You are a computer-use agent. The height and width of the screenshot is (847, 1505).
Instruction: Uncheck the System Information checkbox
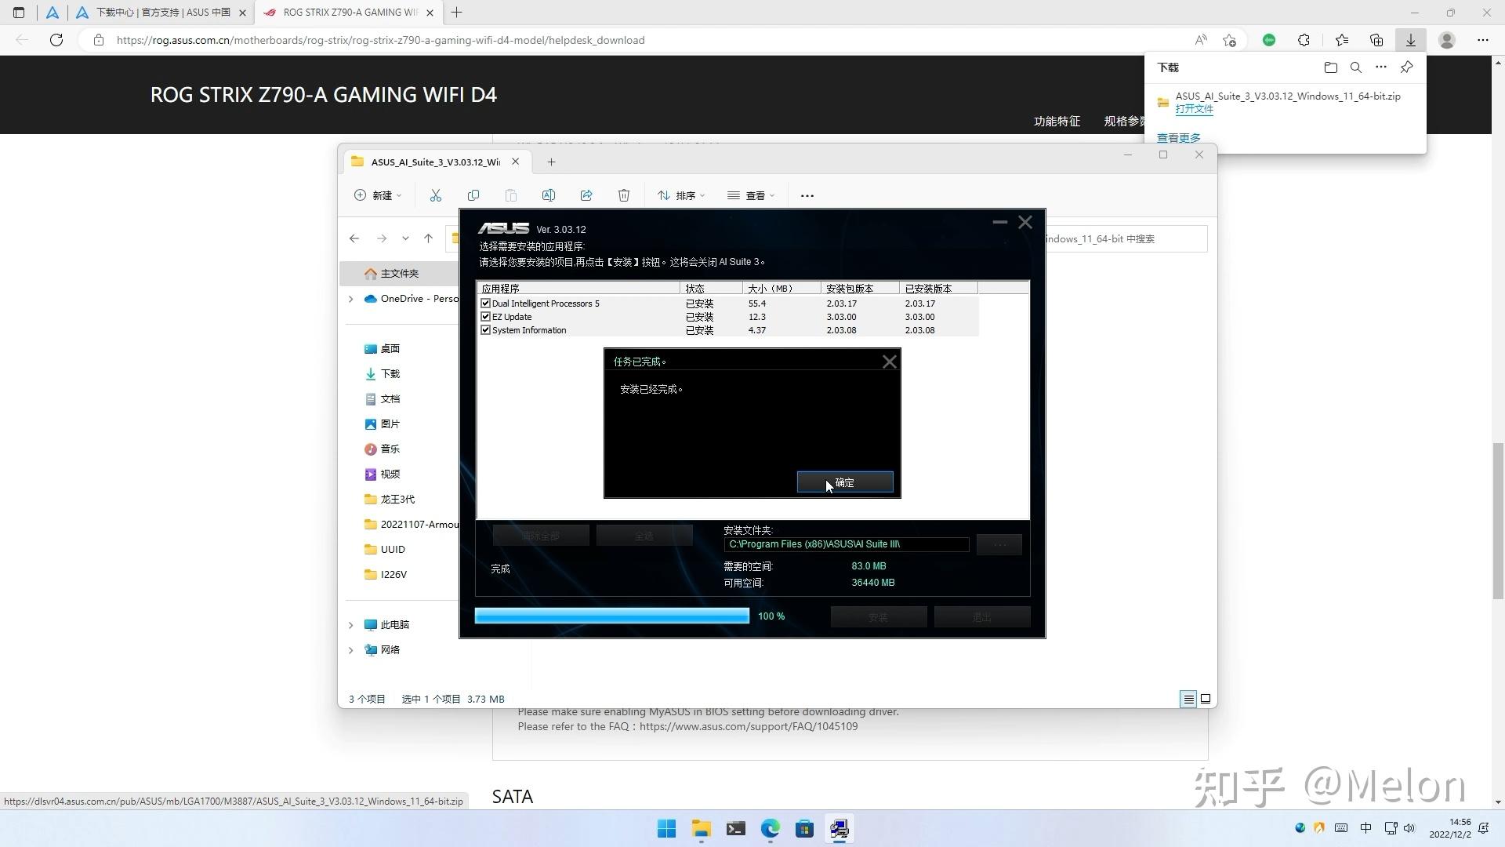[486, 330]
